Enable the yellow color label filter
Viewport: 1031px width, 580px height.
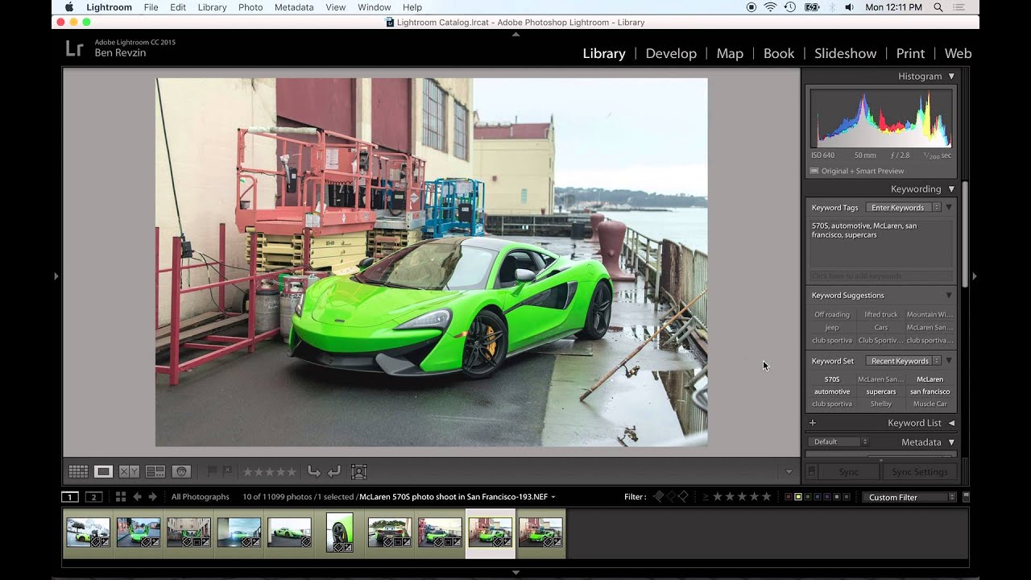pyautogui.click(x=799, y=497)
